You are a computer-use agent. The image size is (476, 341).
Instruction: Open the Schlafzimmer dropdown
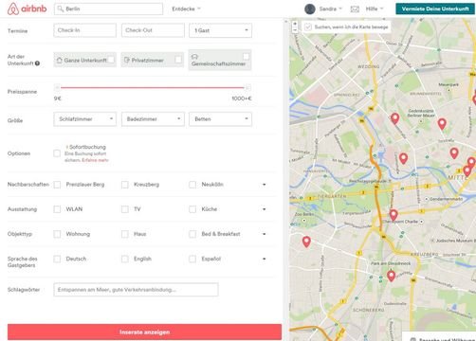pyautogui.click(x=85, y=119)
